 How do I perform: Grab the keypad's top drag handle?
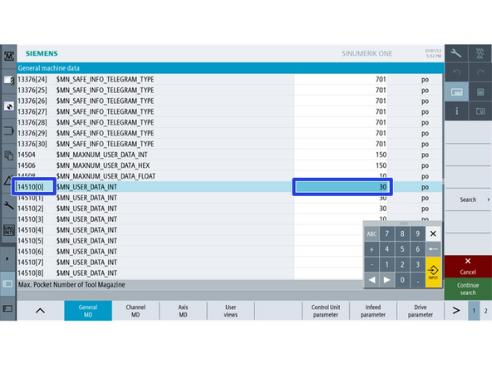pyautogui.click(x=404, y=224)
